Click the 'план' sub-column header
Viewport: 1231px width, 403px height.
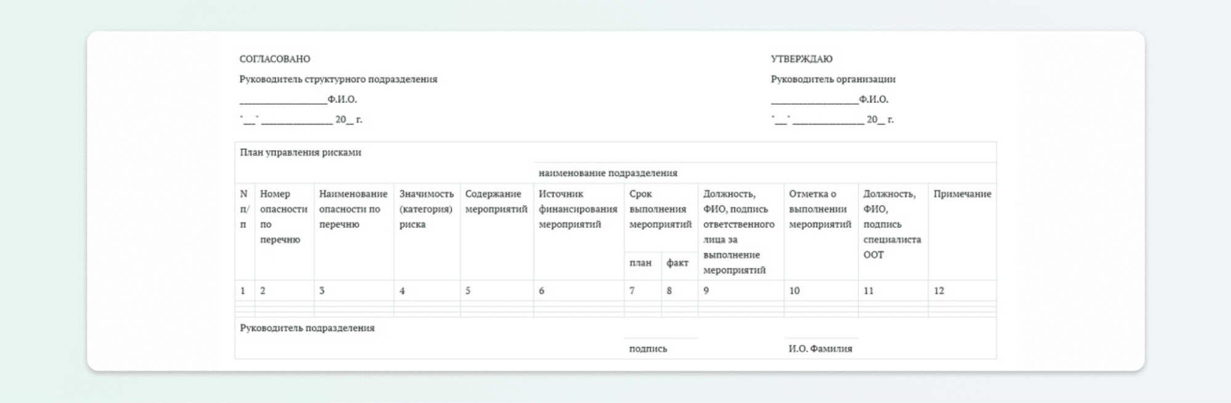coord(640,263)
